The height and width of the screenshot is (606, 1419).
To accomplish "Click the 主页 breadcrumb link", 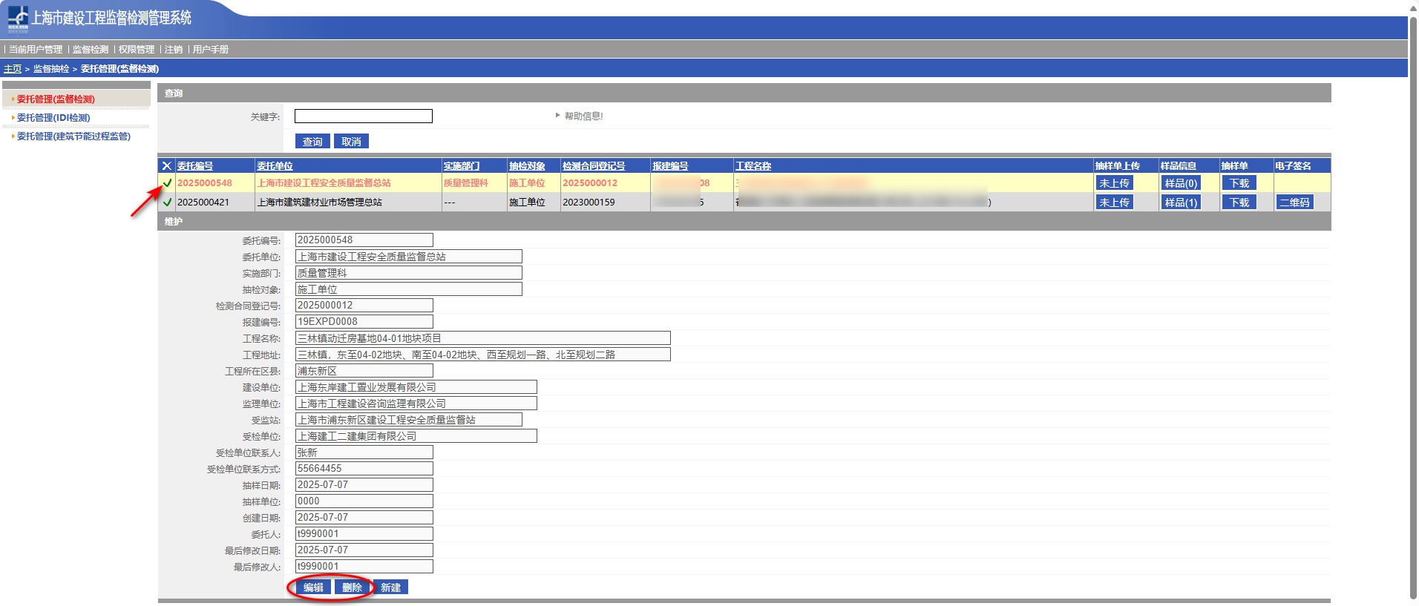I will click(x=13, y=69).
